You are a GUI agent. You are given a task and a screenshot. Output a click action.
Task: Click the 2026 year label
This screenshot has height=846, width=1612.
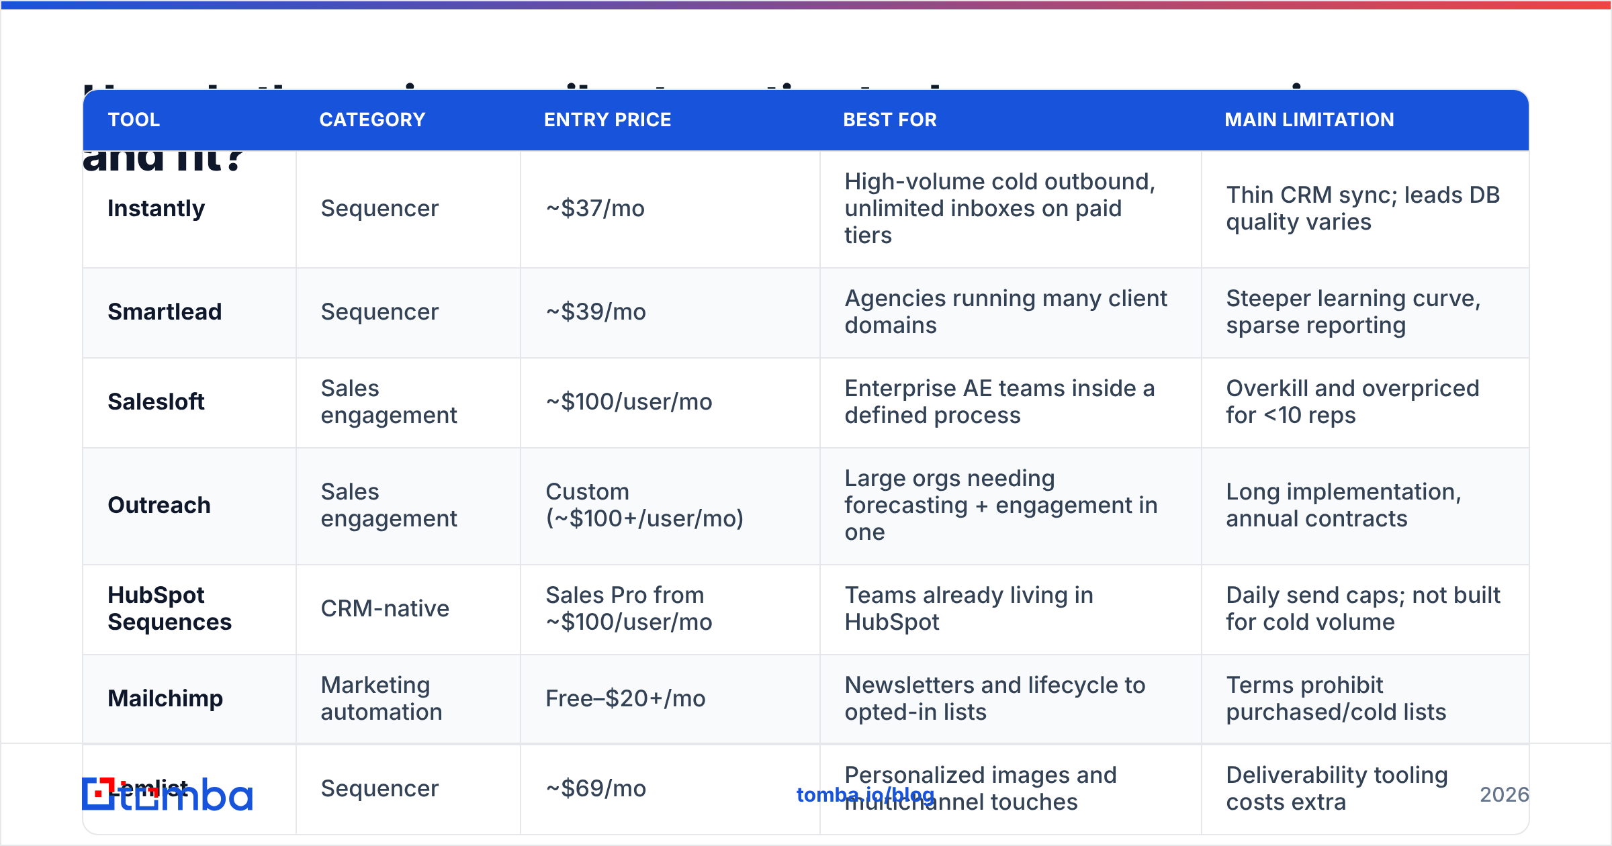tap(1505, 795)
